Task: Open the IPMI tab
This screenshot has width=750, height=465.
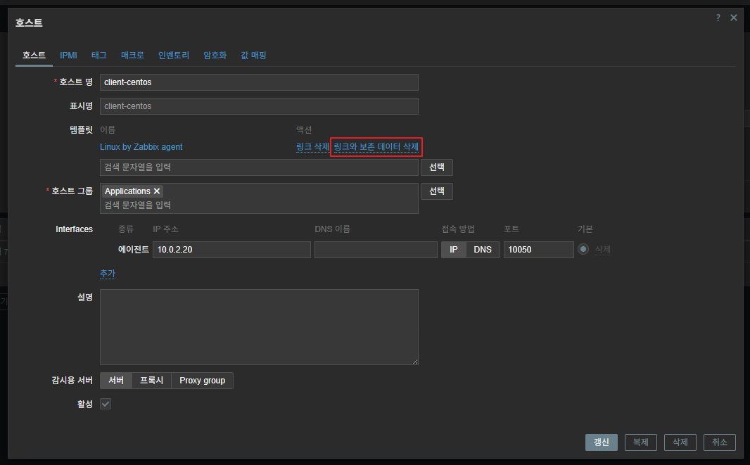Action: pyautogui.click(x=68, y=55)
